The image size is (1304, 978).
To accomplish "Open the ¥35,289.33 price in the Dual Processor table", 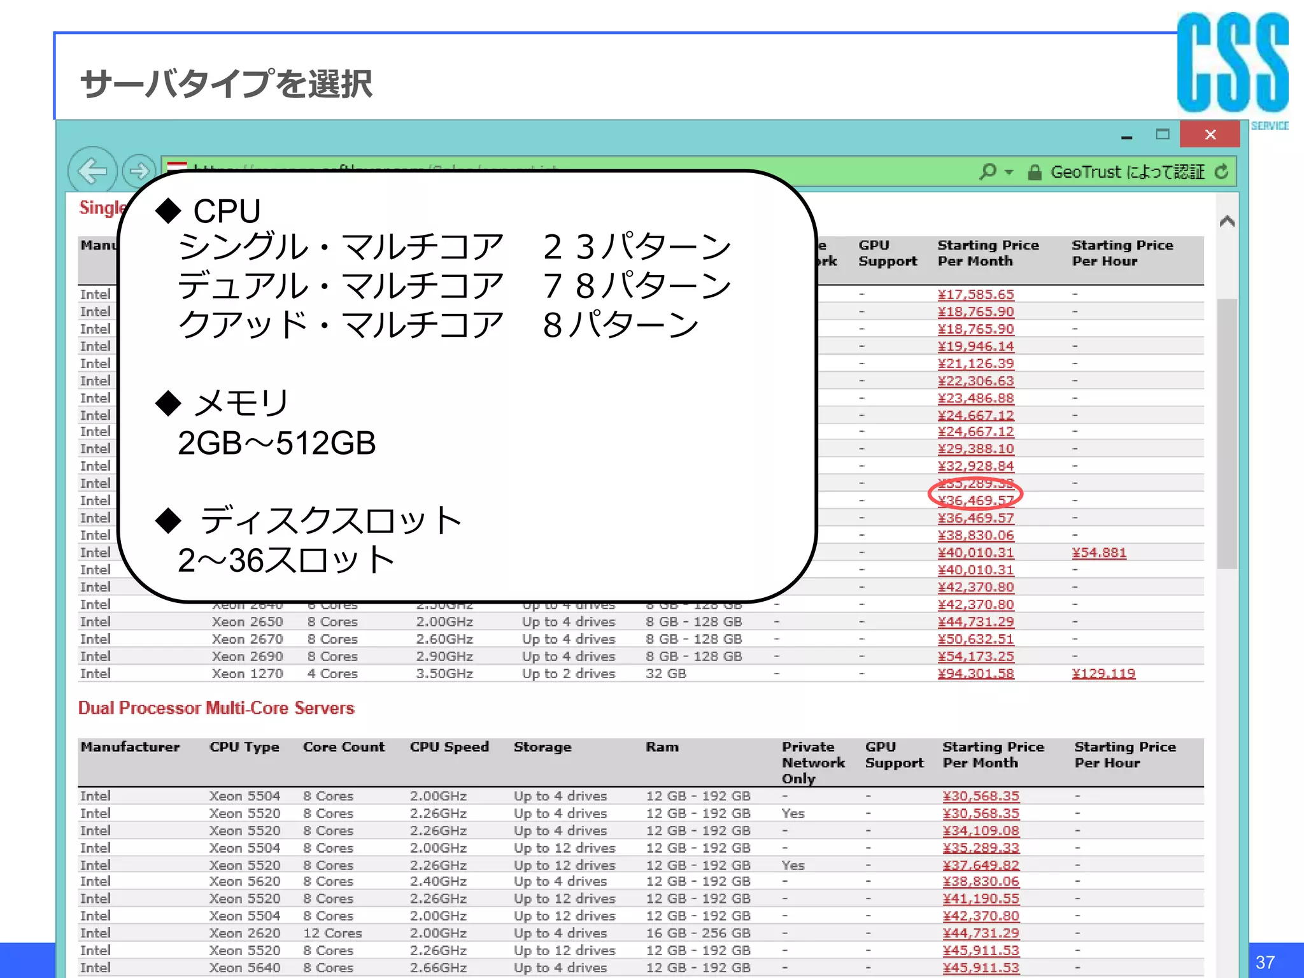I will pos(981,847).
